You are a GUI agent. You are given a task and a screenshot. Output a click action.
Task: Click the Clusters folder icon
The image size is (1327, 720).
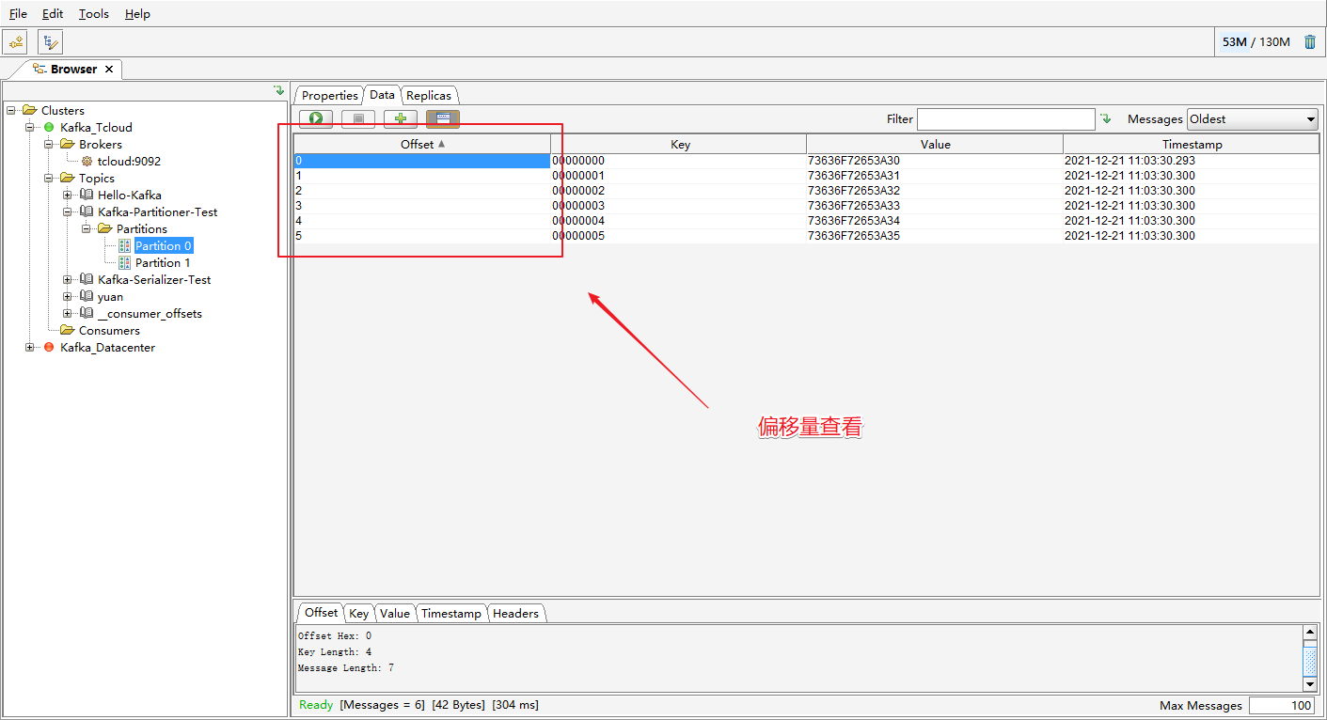click(30, 110)
